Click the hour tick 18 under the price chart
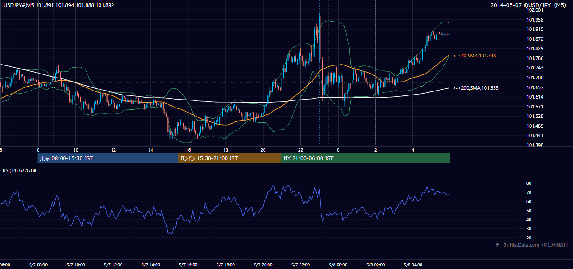Image resolution: width=573 pixels, height=269 pixels. [x=226, y=150]
